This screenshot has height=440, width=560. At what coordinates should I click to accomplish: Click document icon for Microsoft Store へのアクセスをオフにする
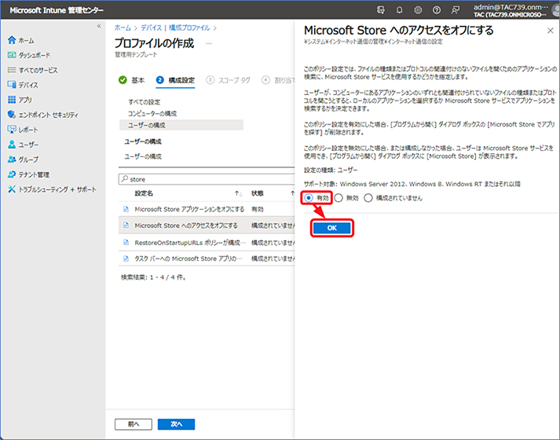pyautogui.click(x=126, y=225)
